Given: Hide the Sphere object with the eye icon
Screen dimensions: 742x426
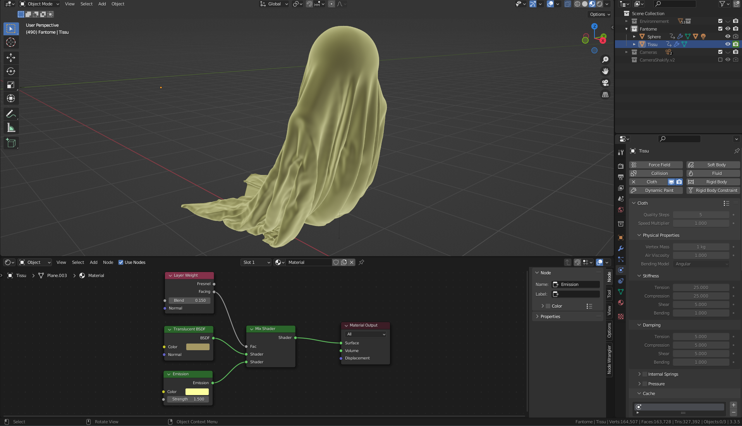Looking at the screenshot, I should point(728,37).
